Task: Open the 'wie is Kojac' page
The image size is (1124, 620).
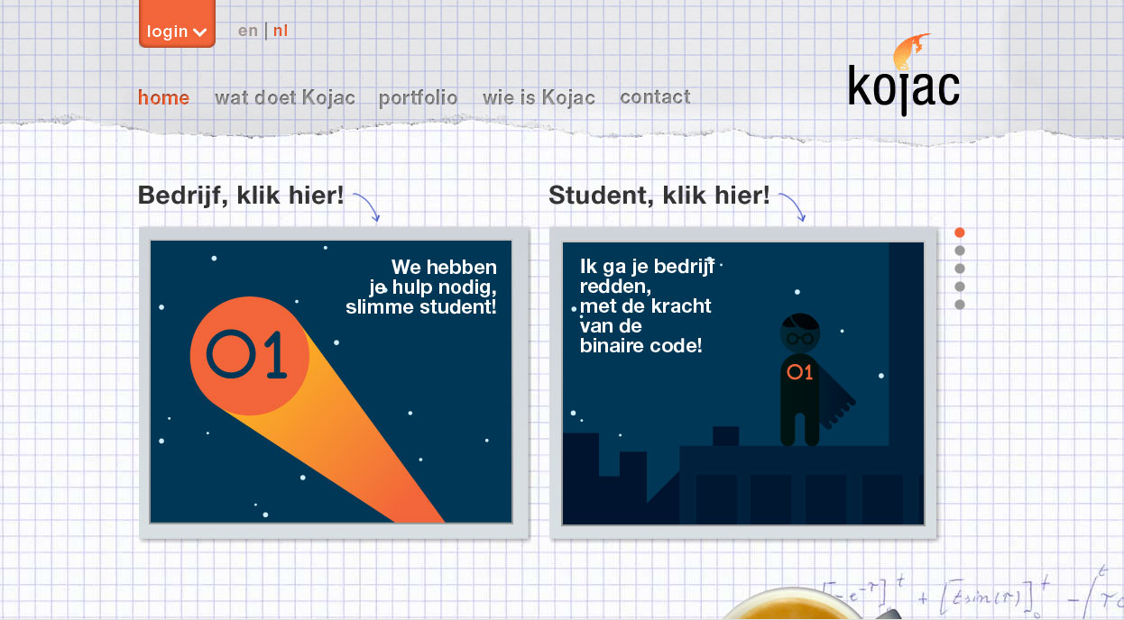Action: pyautogui.click(x=539, y=97)
